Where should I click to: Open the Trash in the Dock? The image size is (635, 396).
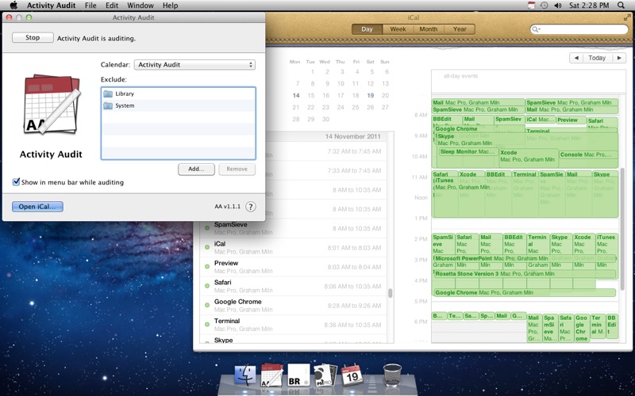(392, 375)
